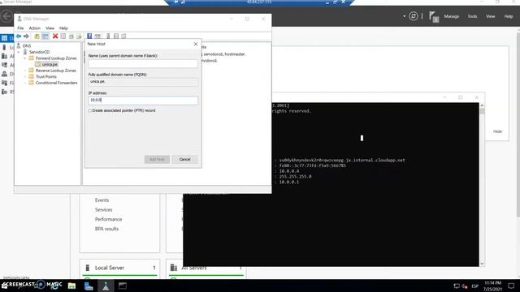Open the File menu in DNS Manager
Image resolution: width=520 pixels, height=292 pixels.
tap(20, 28)
